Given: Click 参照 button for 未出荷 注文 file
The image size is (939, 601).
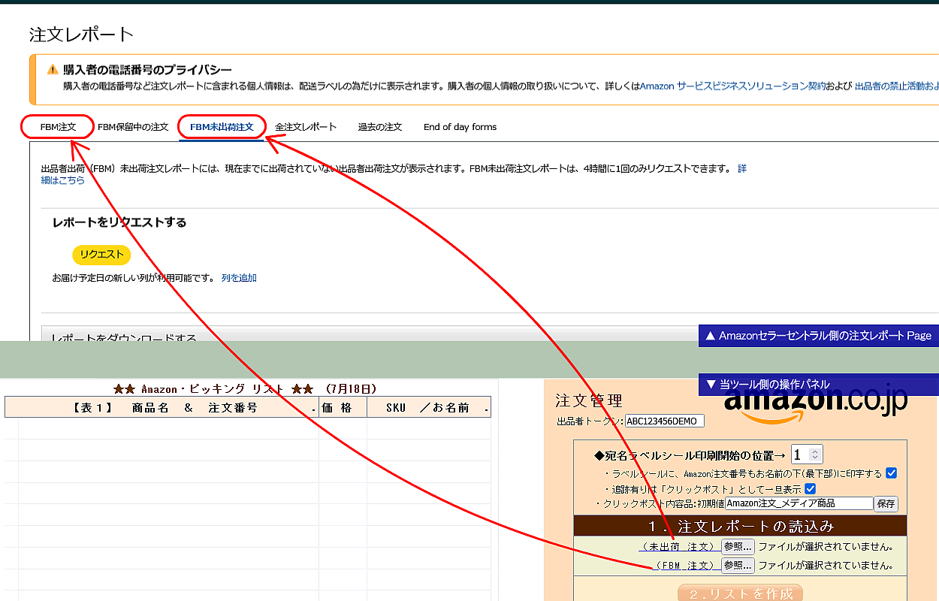Looking at the screenshot, I should [738, 546].
